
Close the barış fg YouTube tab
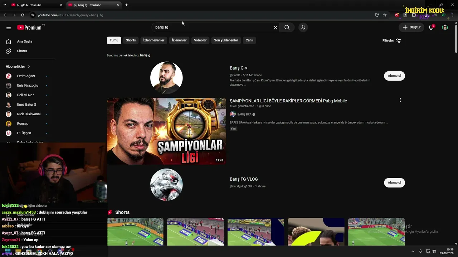[x=118, y=5]
